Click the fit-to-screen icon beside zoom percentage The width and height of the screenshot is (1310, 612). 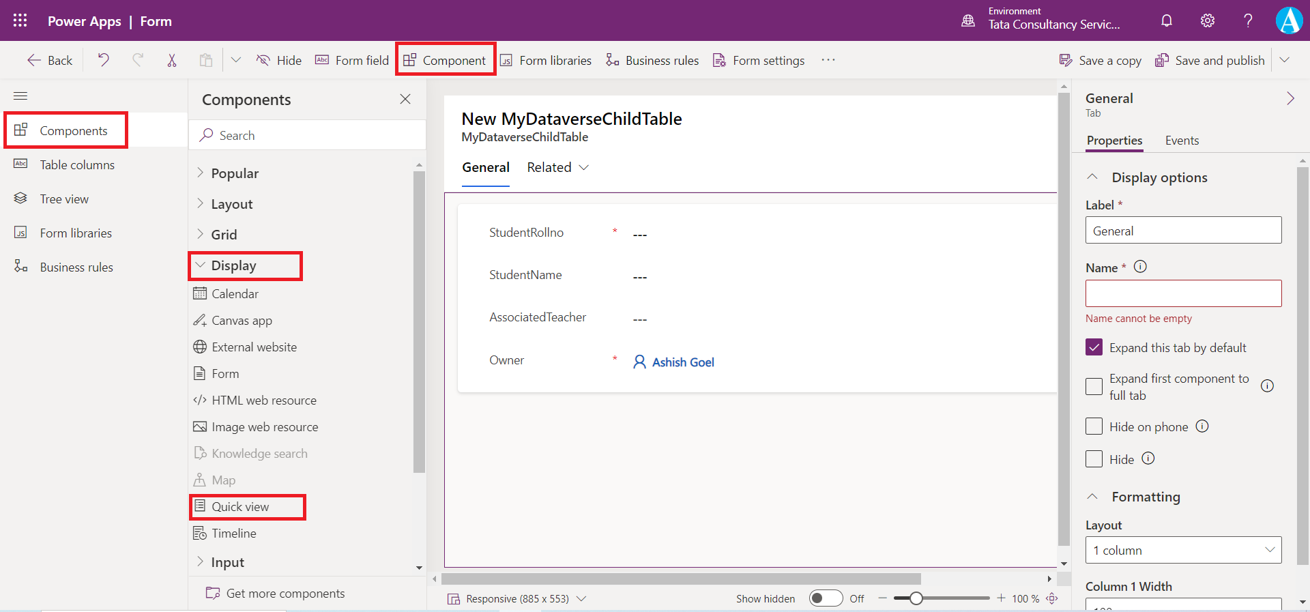point(1052,598)
